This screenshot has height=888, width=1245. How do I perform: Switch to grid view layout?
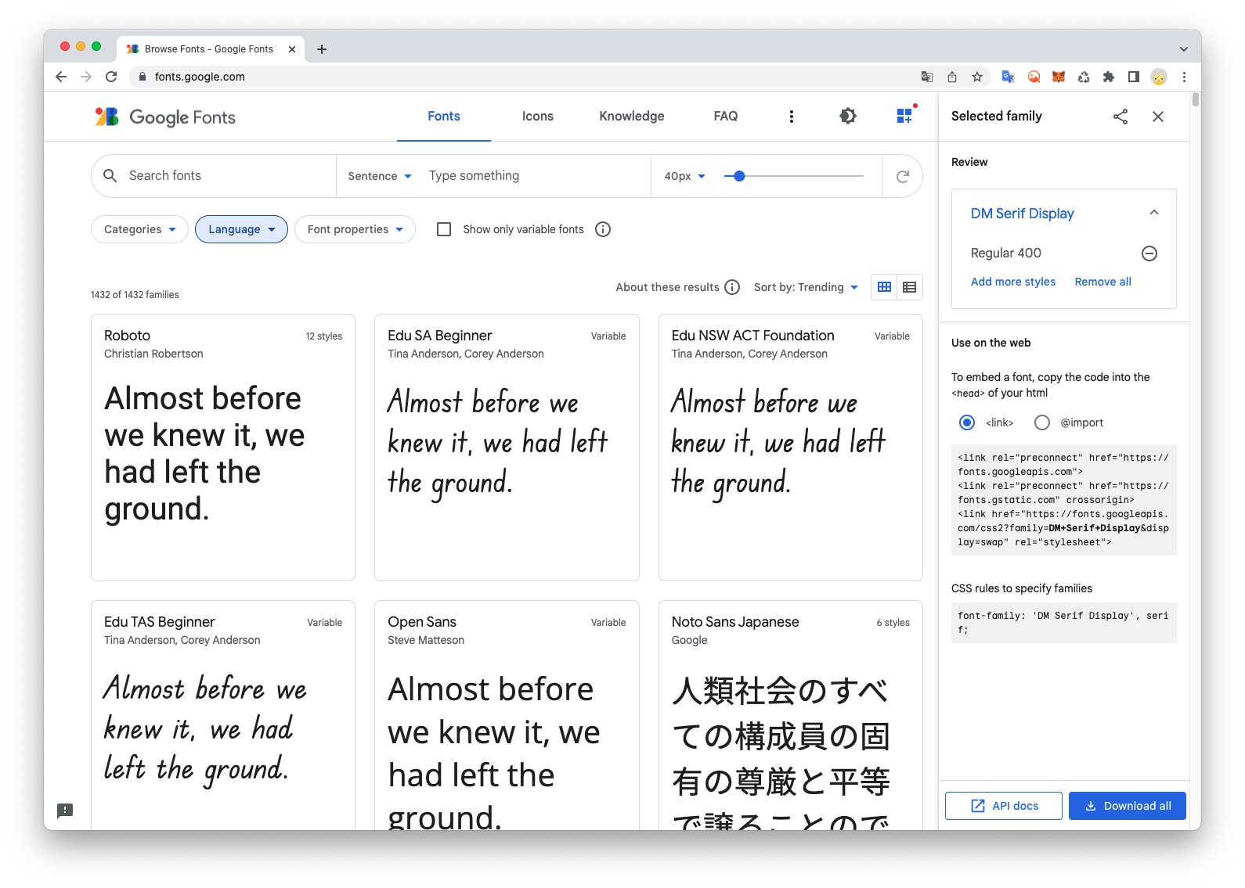[884, 287]
